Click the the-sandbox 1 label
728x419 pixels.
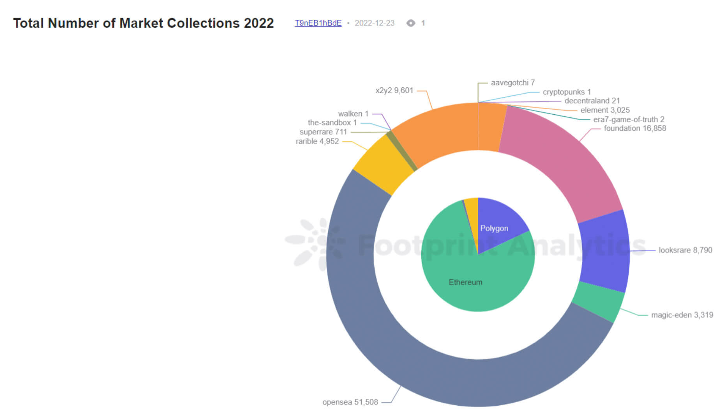(332, 123)
